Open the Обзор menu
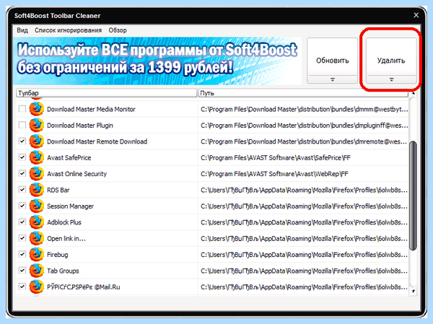 pyautogui.click(x=118, y=30)
